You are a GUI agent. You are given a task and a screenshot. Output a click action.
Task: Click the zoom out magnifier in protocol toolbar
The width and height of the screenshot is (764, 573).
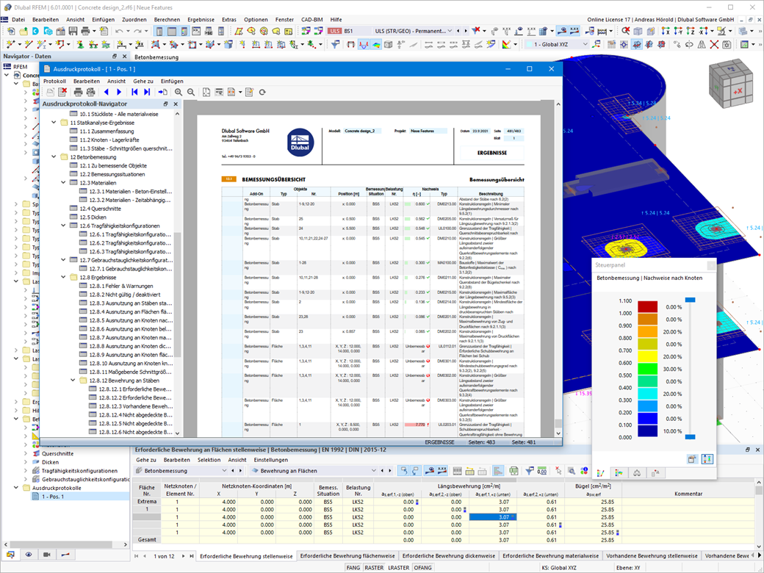click(191, 92)
